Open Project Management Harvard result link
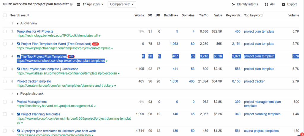The image size is (304, 136). (x=31, y=102)
